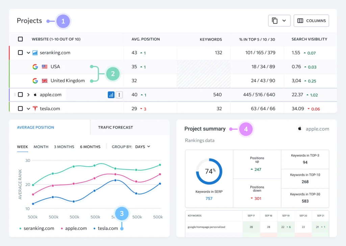This screenshot has width=346, height=246.
Task: Check the apple.com row checkbox
Action: click(20, 95)
